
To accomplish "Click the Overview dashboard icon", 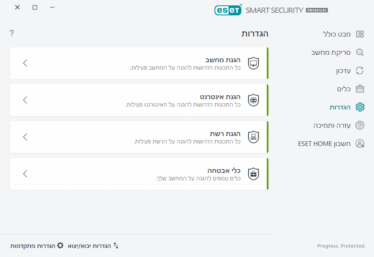I will 360,34.
